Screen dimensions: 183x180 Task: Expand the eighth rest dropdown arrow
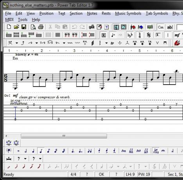[x=25, y=158]
